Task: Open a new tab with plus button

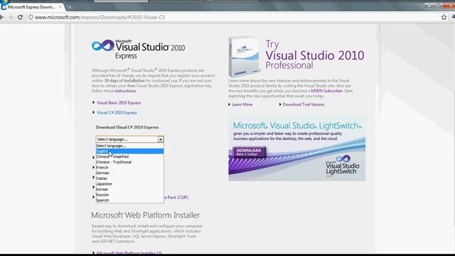Action: (70, 7)
